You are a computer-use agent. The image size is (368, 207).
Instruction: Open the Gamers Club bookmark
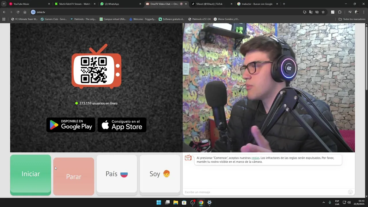(53, 19)
